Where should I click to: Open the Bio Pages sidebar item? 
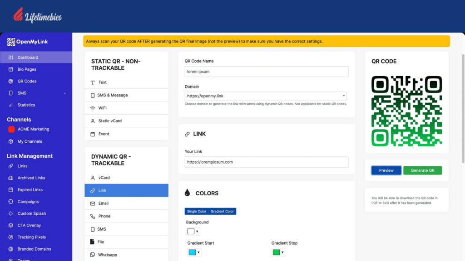click(x=36, y=69)
